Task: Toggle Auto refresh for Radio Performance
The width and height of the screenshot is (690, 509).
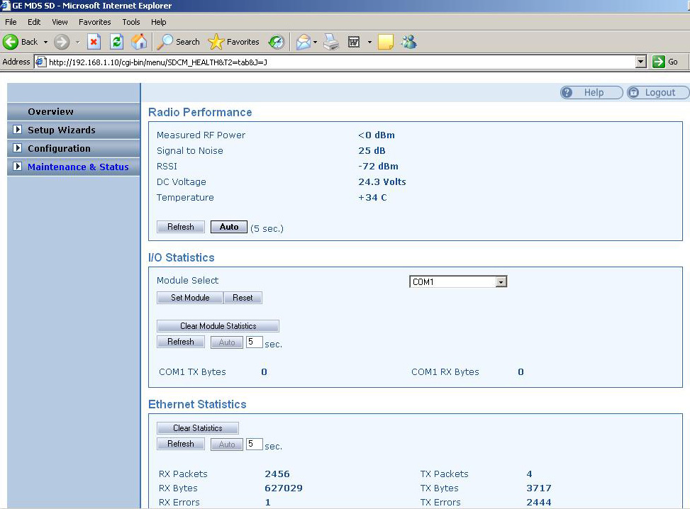Action: (x=229, y=227)
